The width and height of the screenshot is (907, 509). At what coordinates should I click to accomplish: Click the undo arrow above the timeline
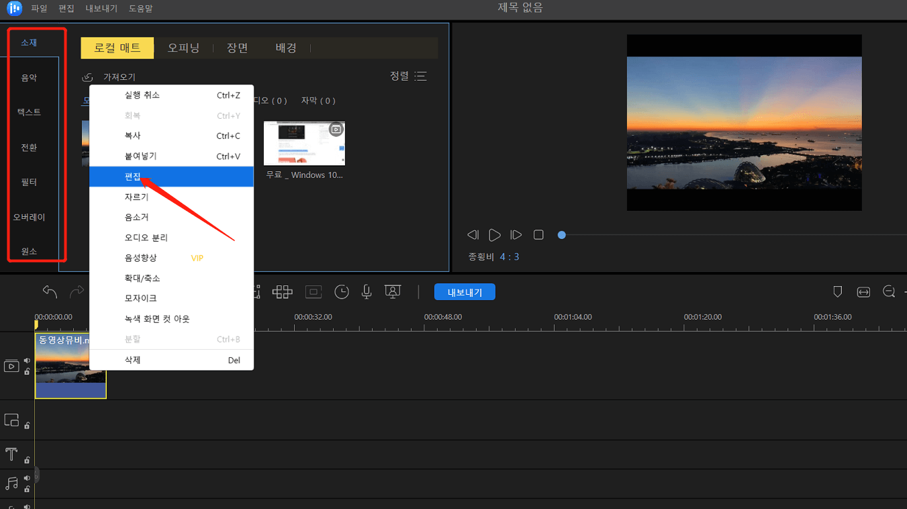[49, 291]
